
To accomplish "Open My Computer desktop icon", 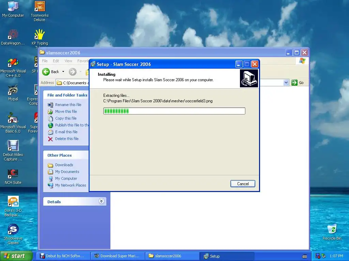I will pos(13,9).
